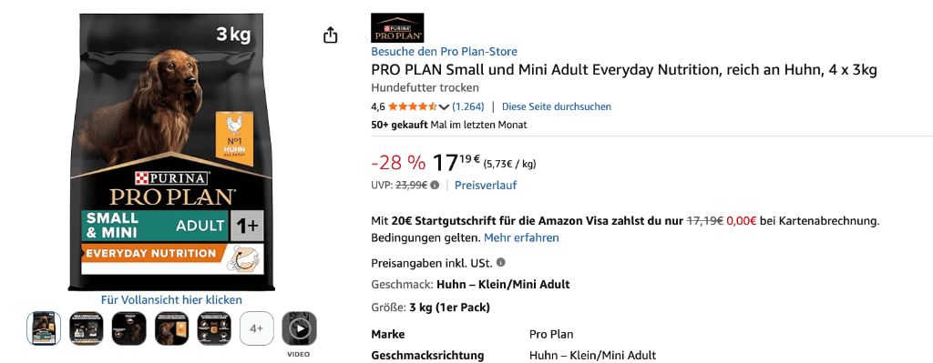
Task: Click the share icon beside product image
Action: [x=330, y=35]
